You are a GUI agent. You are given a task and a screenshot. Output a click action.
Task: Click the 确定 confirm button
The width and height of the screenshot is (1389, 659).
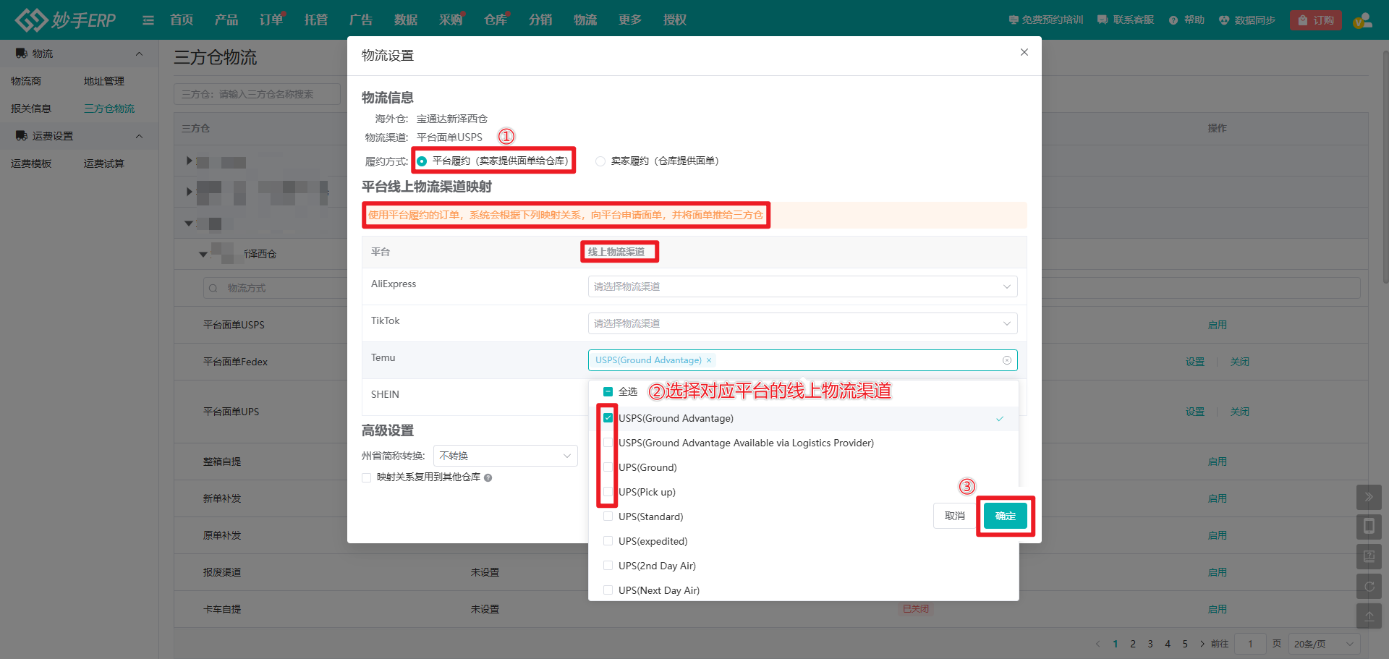point(1005,516)
